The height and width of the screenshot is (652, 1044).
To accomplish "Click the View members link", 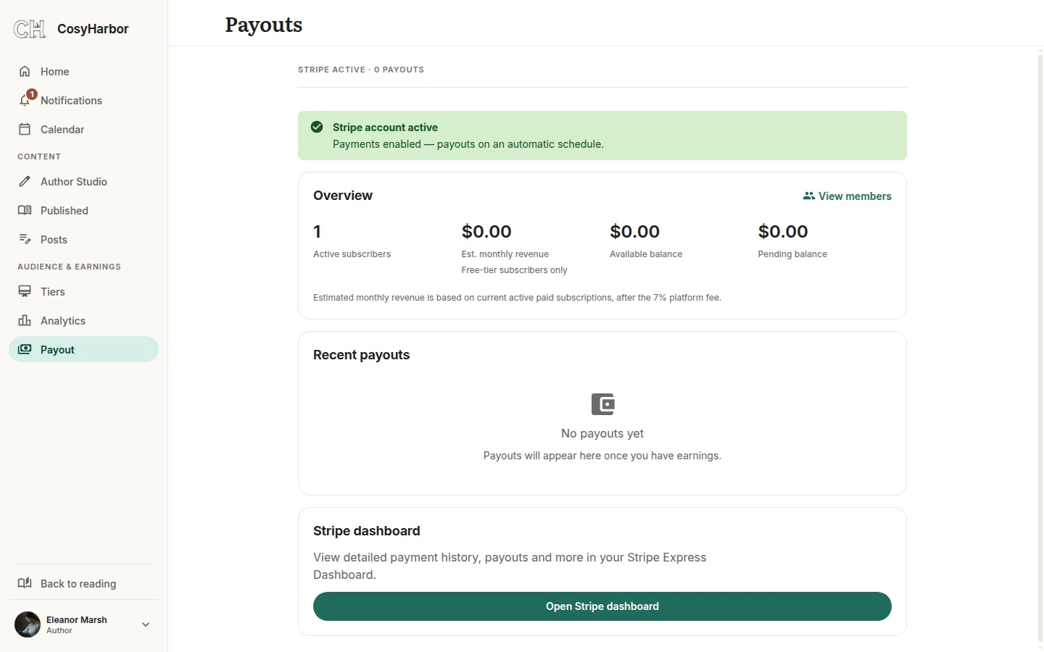I will [847, 196].
